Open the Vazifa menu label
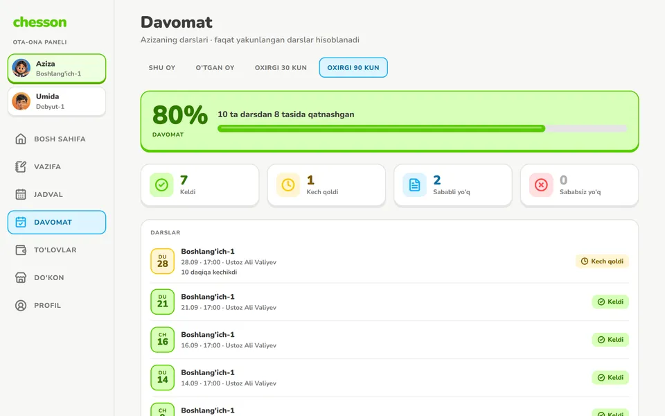This screenshot has height=416, width=665. pyautogui.click(x=48, y=167)
